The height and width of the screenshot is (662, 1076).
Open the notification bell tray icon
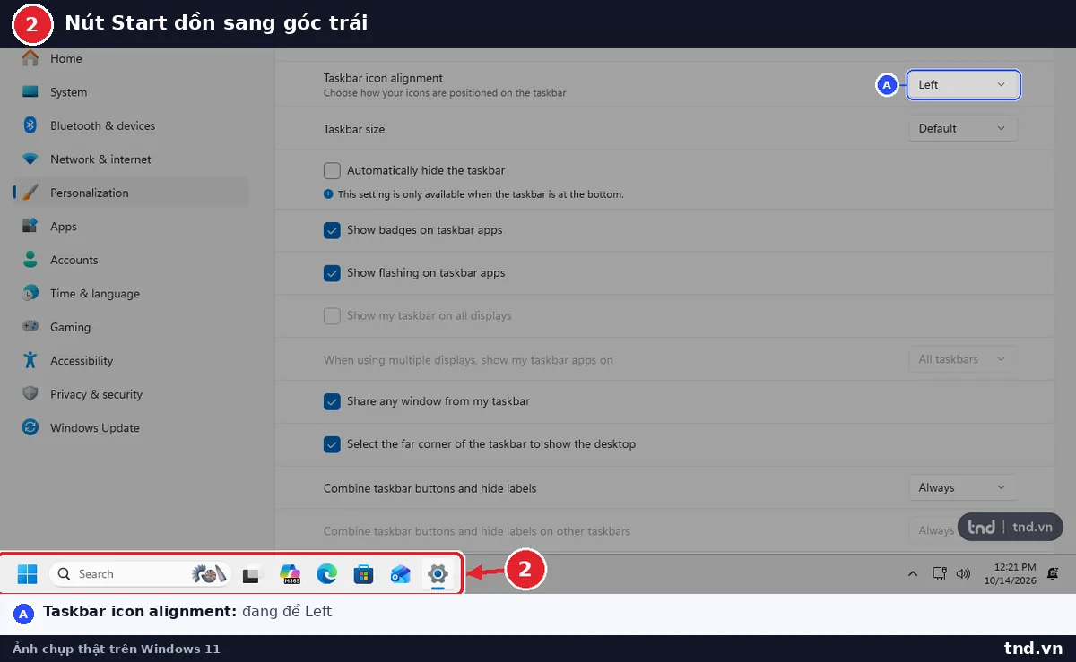(1053, 574)
